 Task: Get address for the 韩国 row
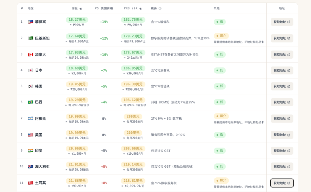282,86
